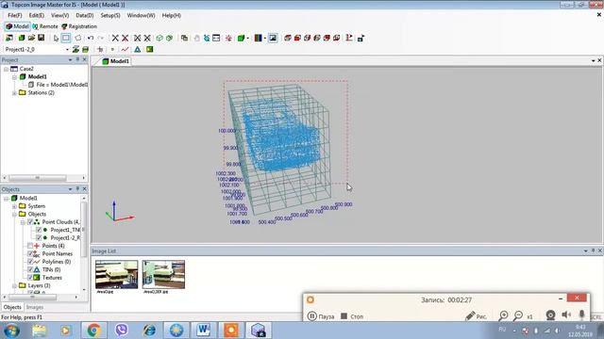Viewport: 604px width, 339px height.
Task: Open the View(V) menu
Action: click(60, 15)
